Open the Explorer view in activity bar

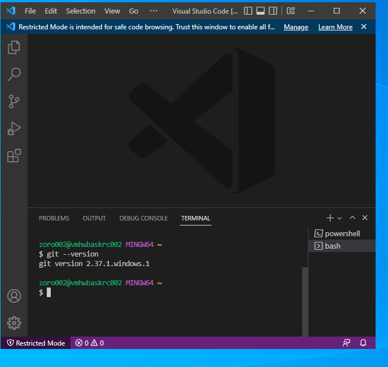coord(14,47)
